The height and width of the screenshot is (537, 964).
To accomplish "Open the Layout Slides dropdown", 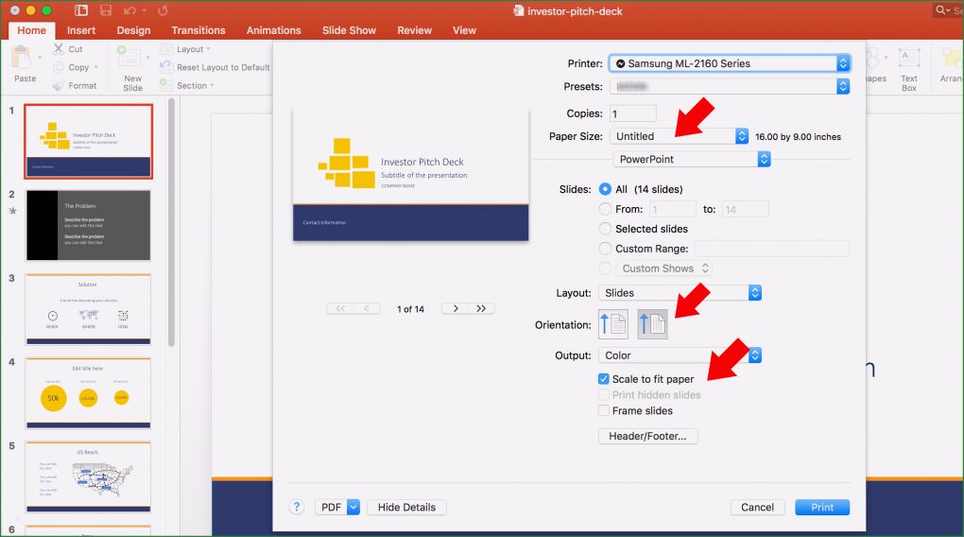I will [x=680, y=293].
